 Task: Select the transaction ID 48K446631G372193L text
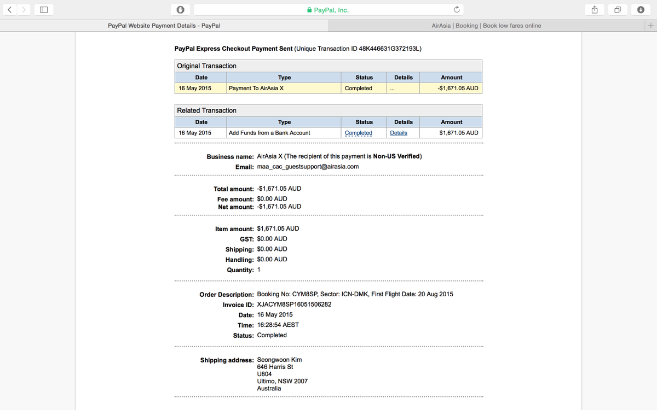[x=389, y=49]
